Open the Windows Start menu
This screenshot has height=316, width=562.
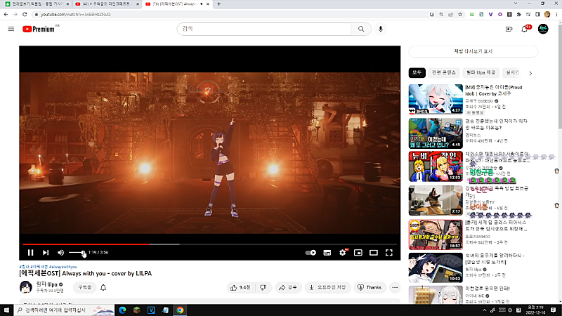click(6, 310)
